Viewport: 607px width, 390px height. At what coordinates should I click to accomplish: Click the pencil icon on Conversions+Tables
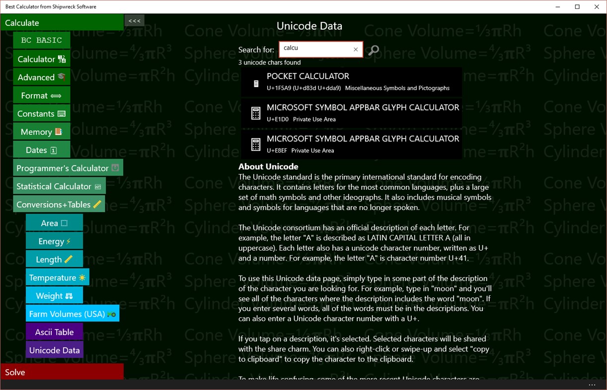[x=97, y=204]
